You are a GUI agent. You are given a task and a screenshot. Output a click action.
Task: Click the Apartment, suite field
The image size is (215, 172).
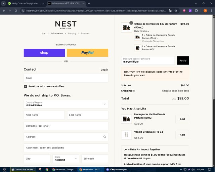click(66, 148)
